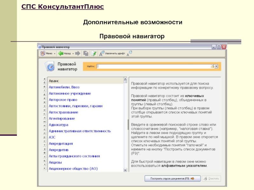Image resolution: width=254 pixels, height=190 pixels.
Task: Jump to letter п in alphabet index
Action: (x=44, y=133)
